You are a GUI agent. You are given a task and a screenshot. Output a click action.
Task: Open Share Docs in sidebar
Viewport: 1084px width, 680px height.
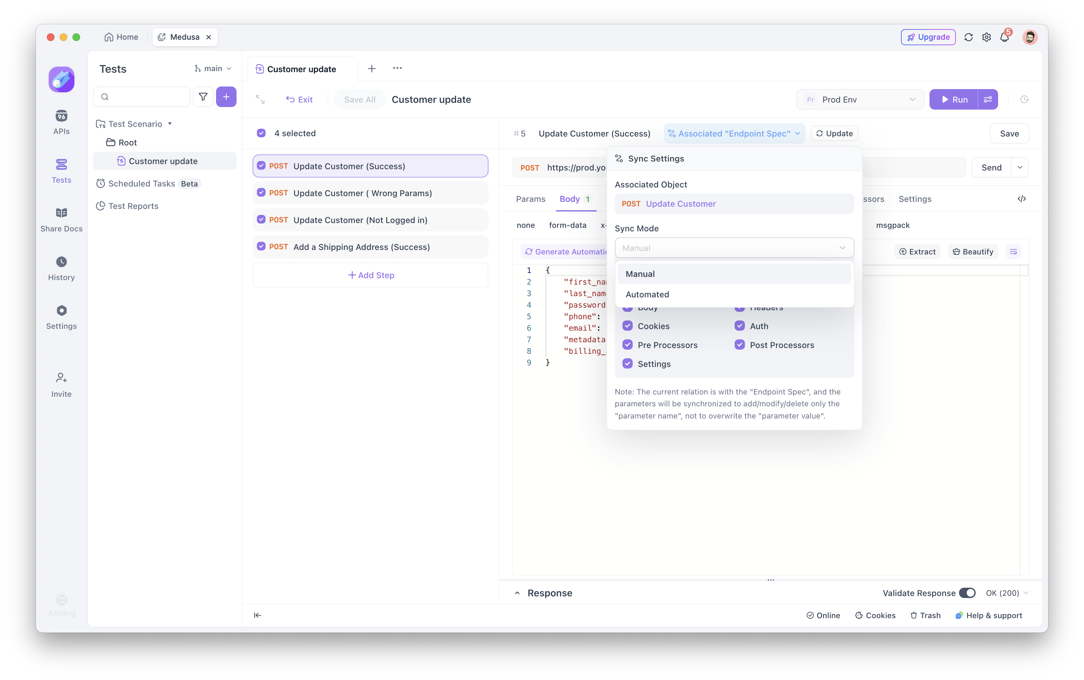pos(61,220)
